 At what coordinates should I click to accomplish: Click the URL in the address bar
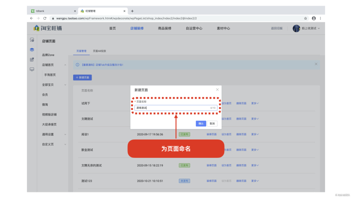click(126, 18)
